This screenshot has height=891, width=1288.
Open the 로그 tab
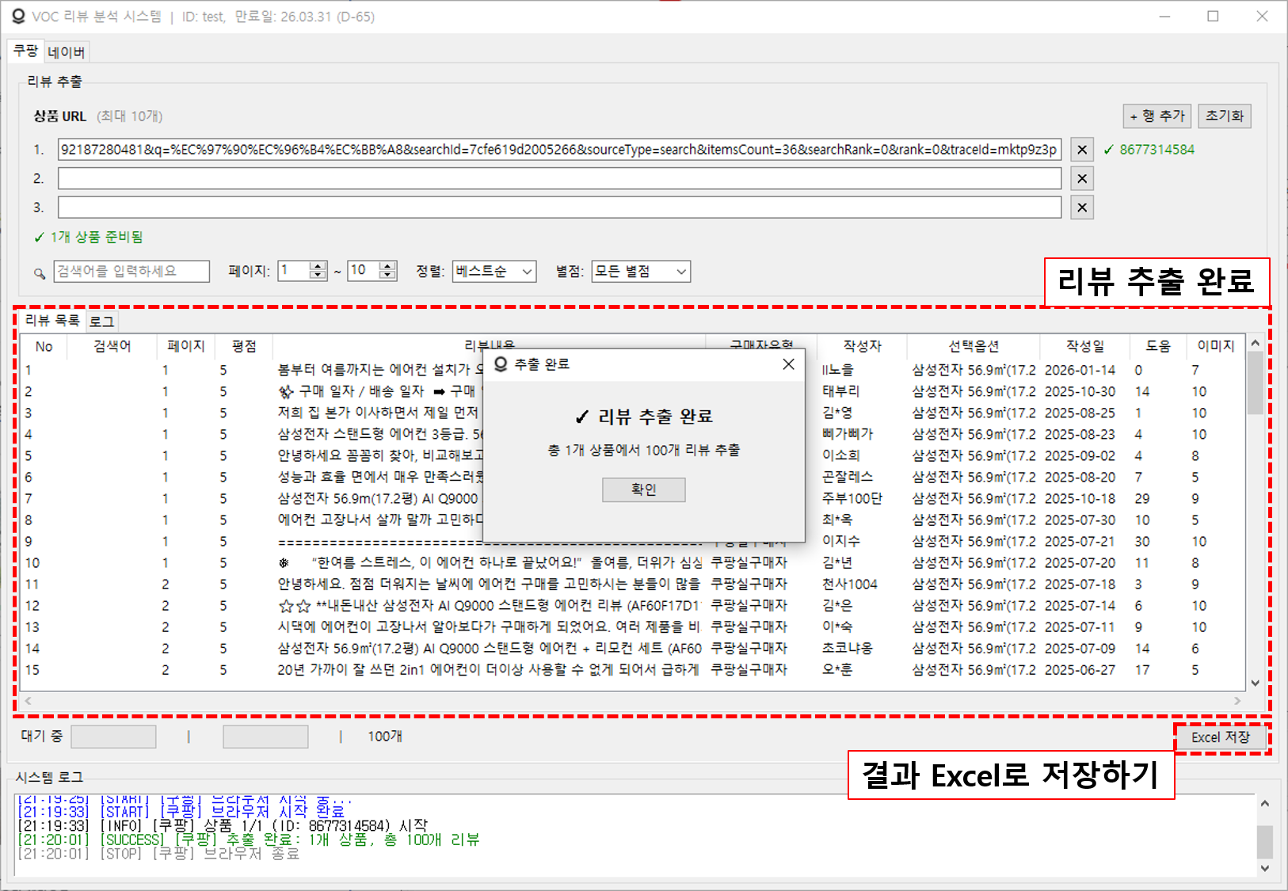[x=101, y=321]
